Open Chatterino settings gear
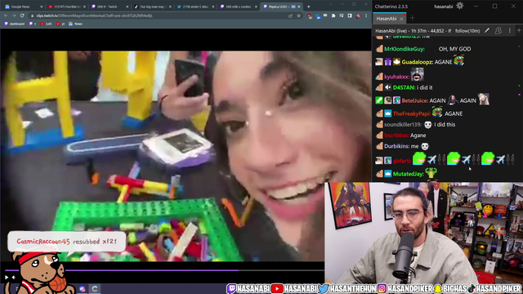This screenshot has height=294, width=523. 459,6
